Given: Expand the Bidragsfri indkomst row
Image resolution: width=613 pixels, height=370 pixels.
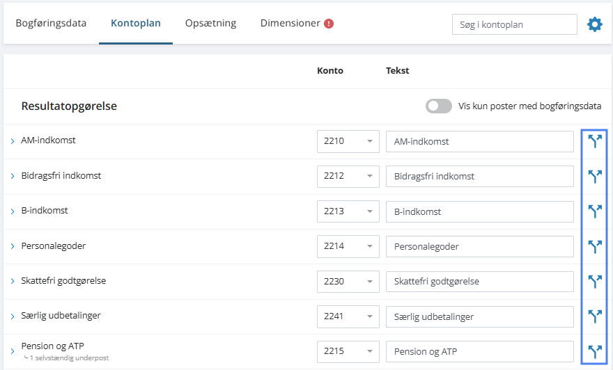Looking at the screenshot, I should 13,176.
